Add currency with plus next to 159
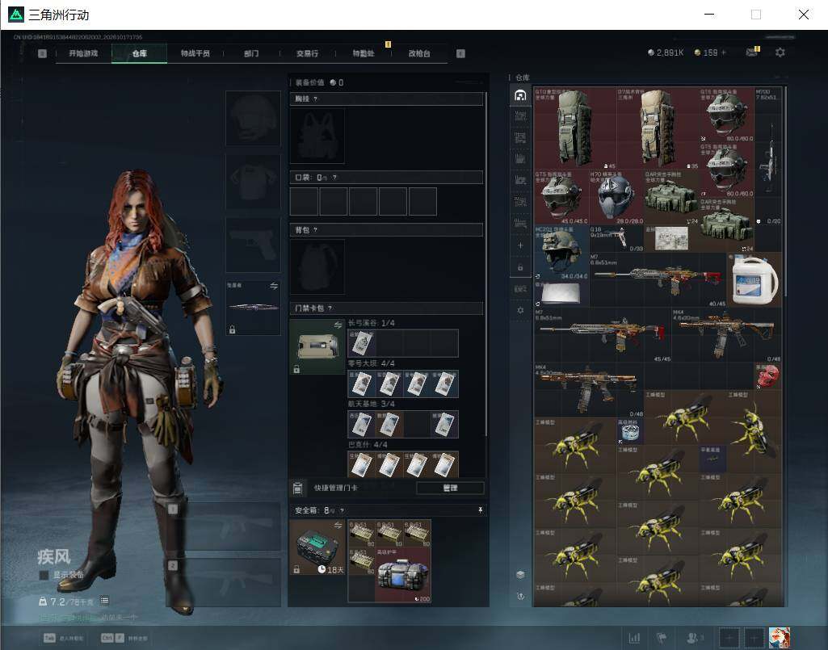This screenshot has width=828, height=650. (724, 52)
